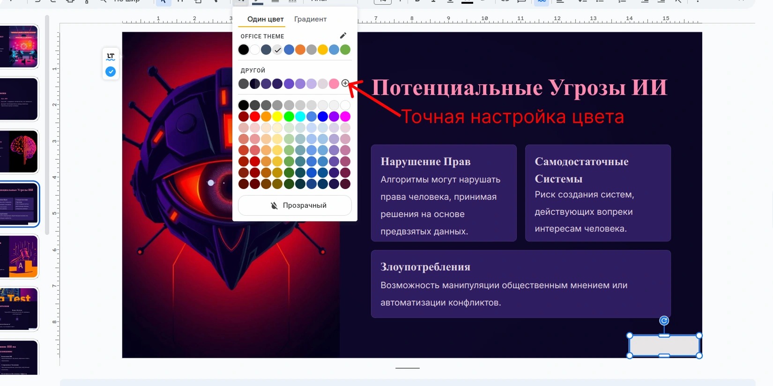Pick bright magenta in the standard palette

click(x=345, y=117)
